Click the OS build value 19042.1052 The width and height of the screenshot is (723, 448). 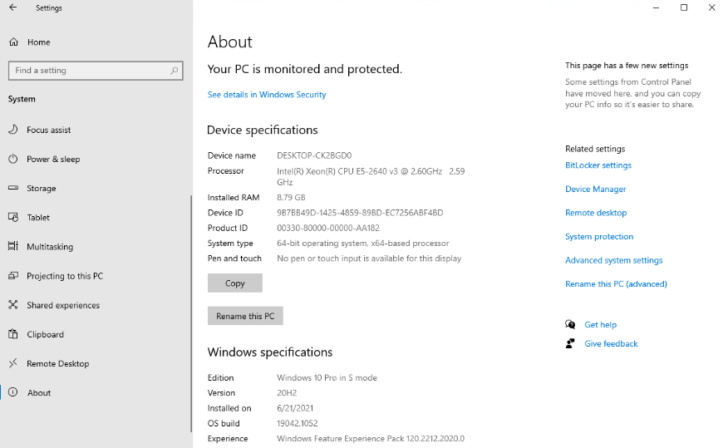click(297, 423)
